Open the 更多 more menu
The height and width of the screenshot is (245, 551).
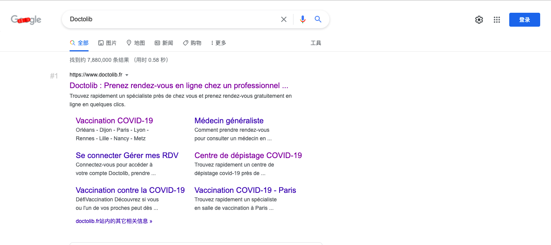click(x=218, y=43)
